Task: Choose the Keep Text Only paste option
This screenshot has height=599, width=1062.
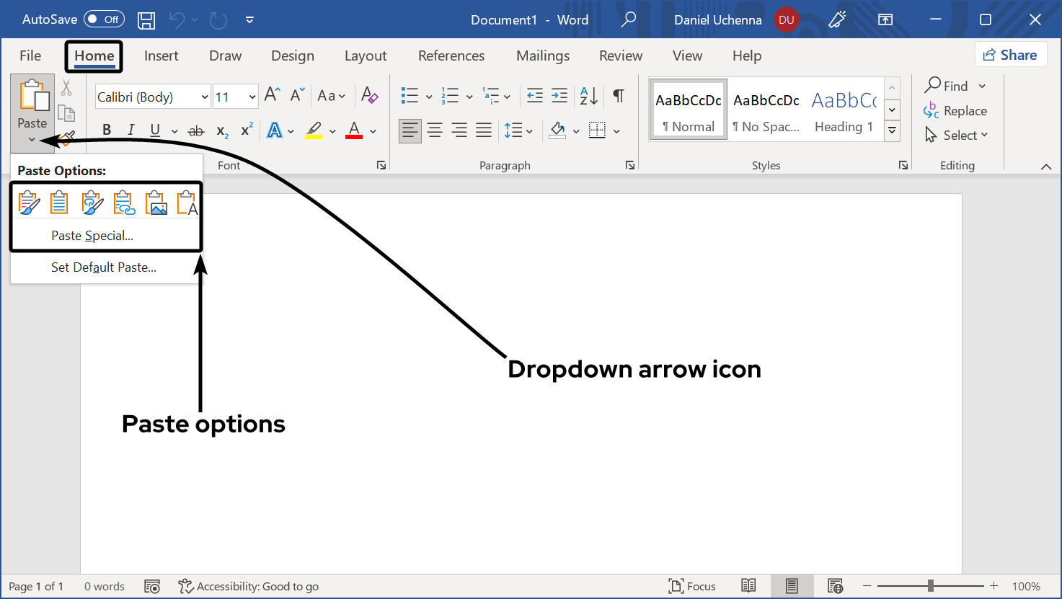Action: (187, 202)
